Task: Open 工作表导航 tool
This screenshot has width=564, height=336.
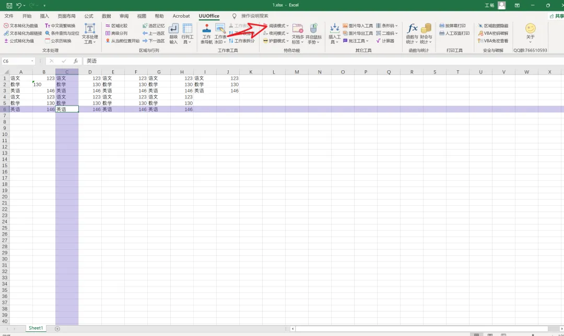Action: click(x=206, y=34)
